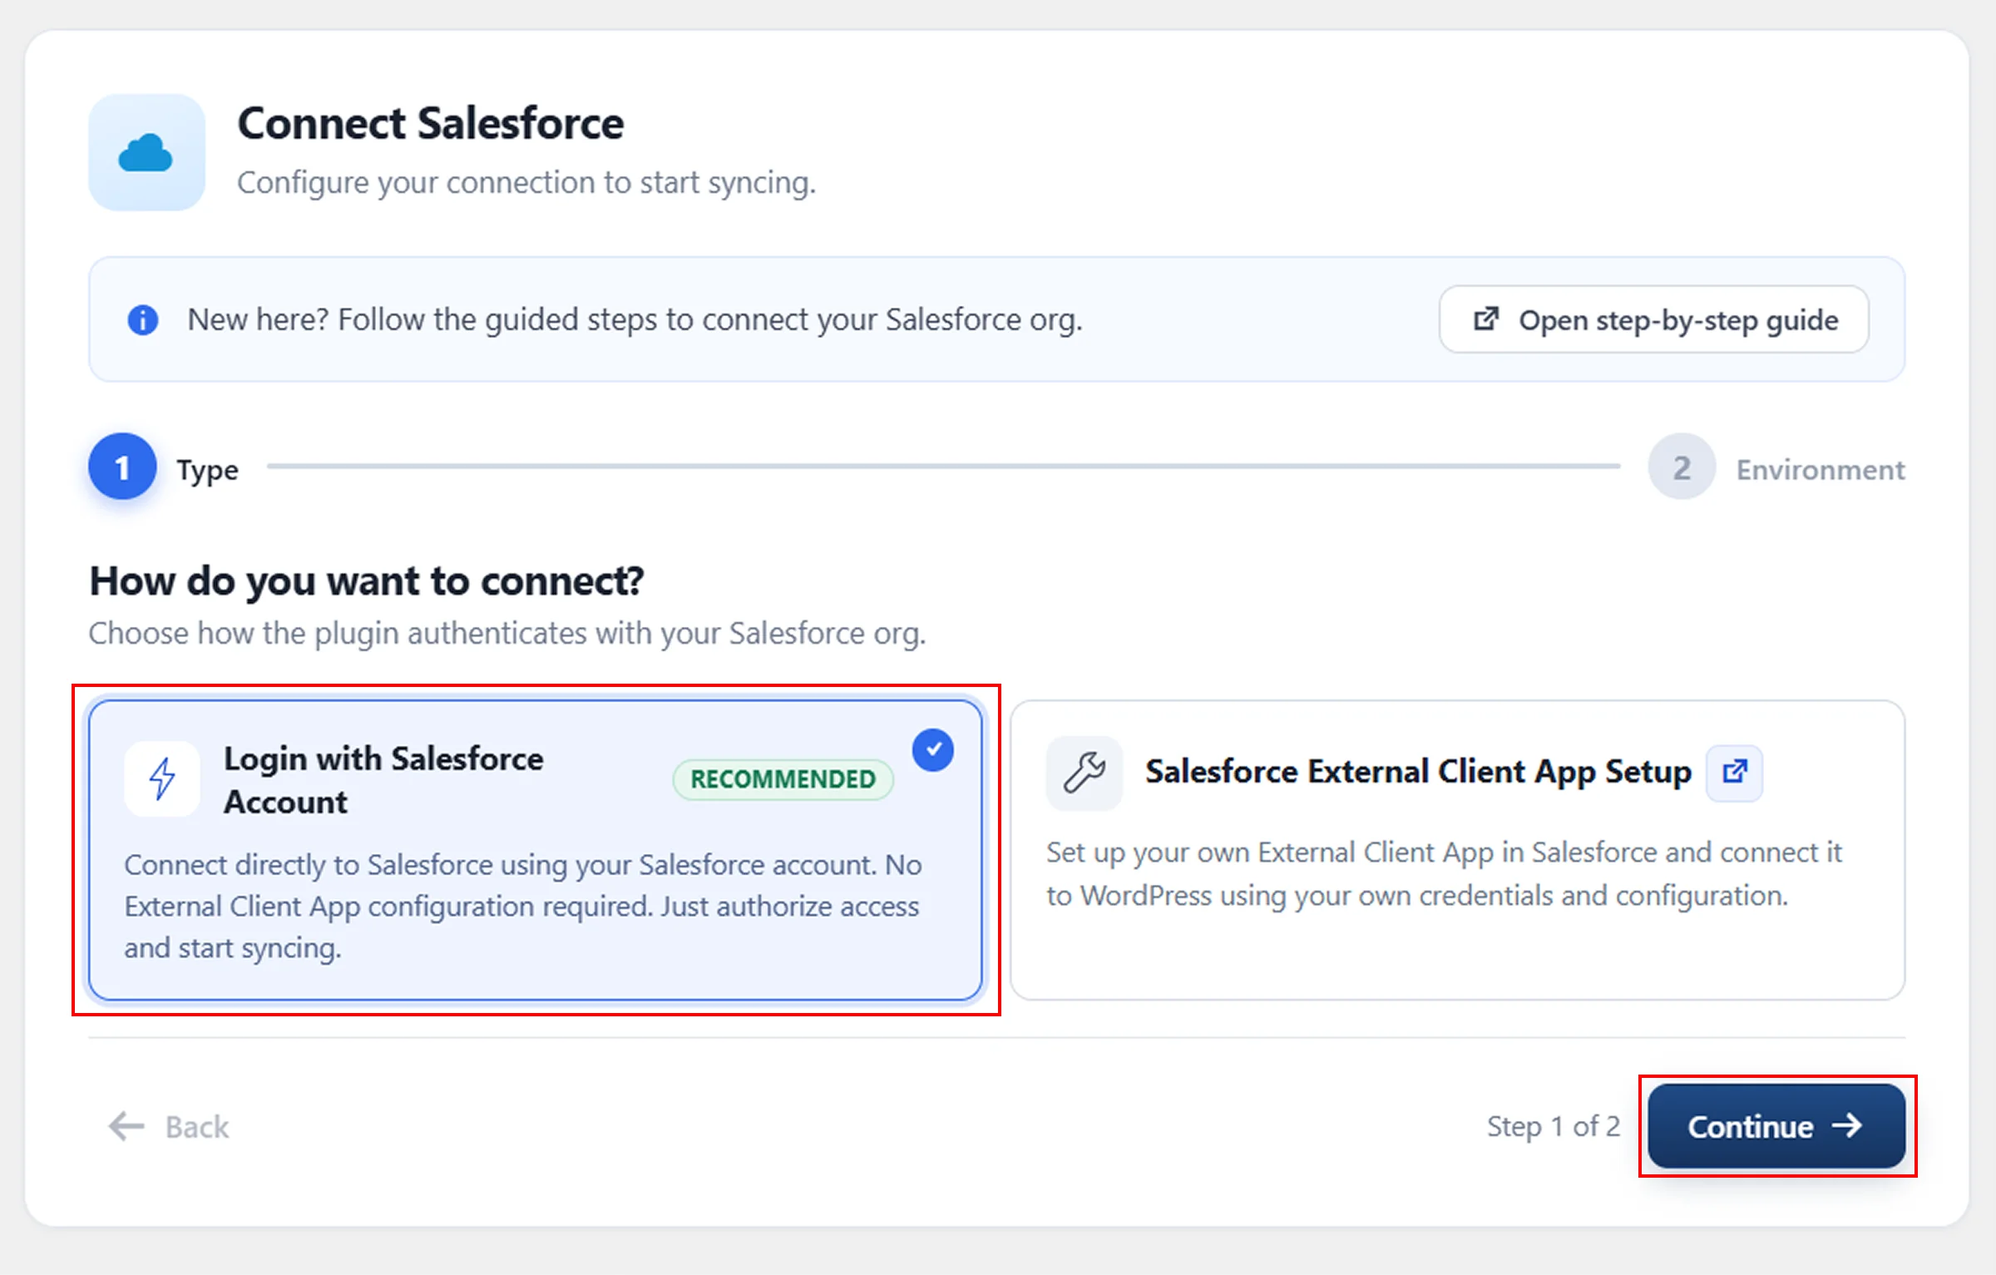The height and width of the screenshot is (1275, 1996).
Task: Click 'Step 1 of 2' text
Action: click(x=1554, y=1126)
